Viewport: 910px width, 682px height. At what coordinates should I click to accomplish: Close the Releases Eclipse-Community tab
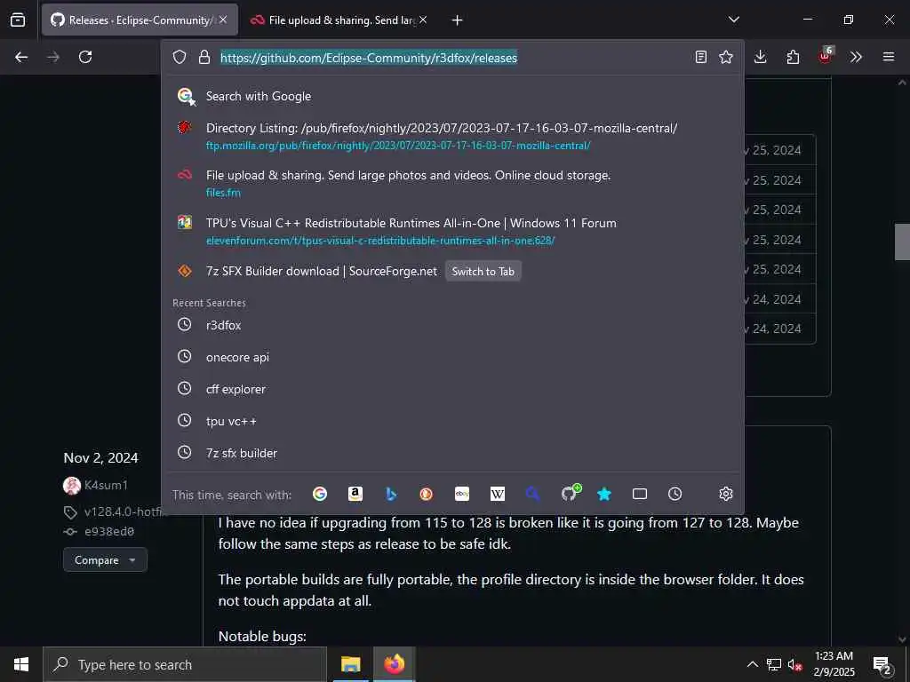click(x=223, y=20)
